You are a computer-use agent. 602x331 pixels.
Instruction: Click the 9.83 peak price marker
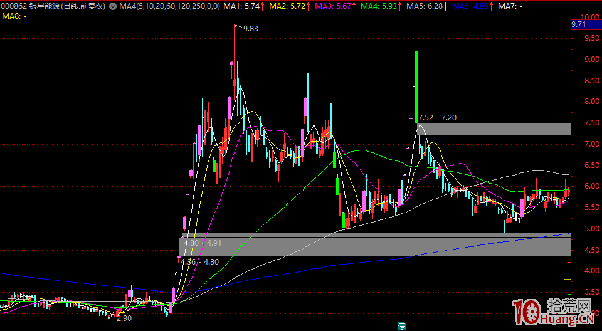click(x=250, y=28)
